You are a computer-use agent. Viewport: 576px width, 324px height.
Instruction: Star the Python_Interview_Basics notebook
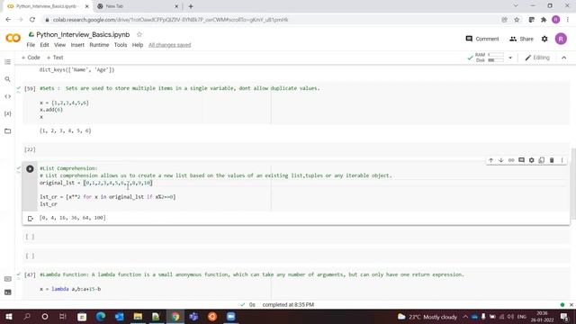tap(139, 34)
